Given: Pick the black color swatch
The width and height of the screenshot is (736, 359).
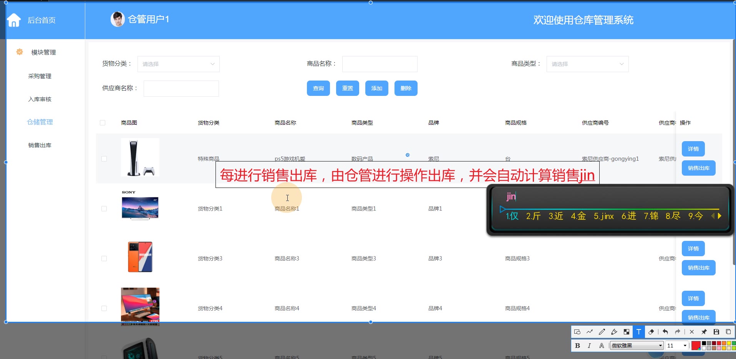Looking at the screenshot, I should (x=704, y=343).
